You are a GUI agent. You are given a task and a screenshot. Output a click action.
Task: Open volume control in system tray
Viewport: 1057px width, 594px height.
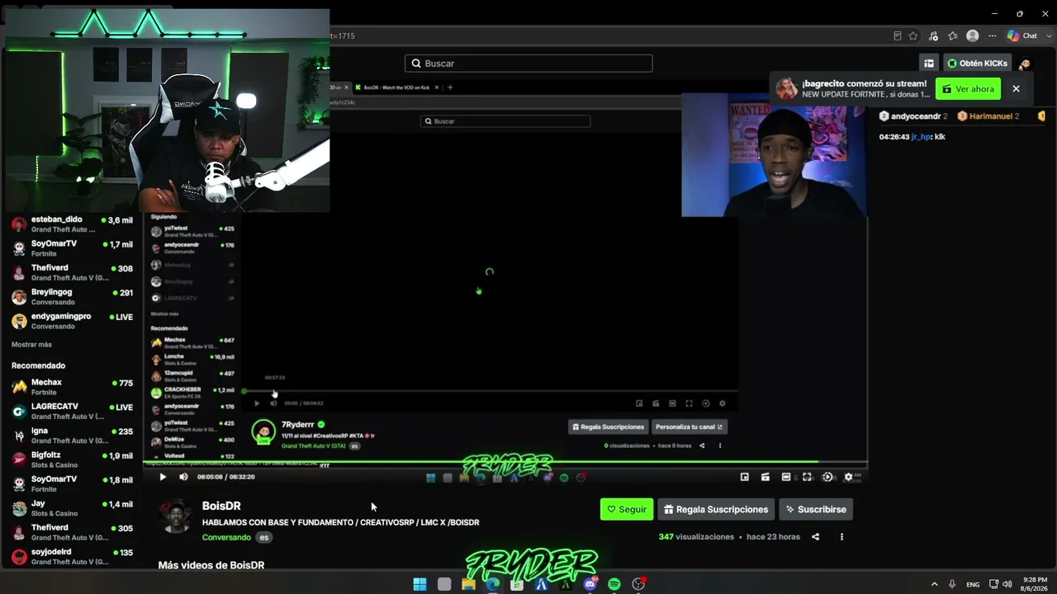1007,584
